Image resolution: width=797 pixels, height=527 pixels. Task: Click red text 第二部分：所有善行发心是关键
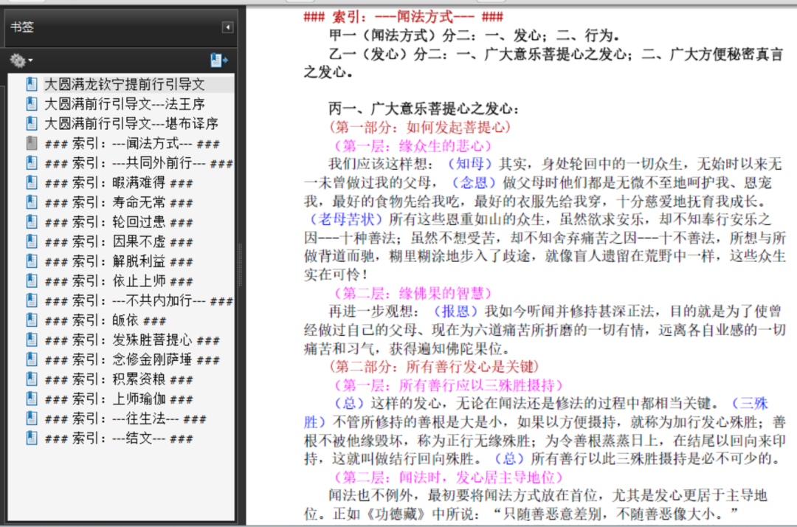click(434, 366)
